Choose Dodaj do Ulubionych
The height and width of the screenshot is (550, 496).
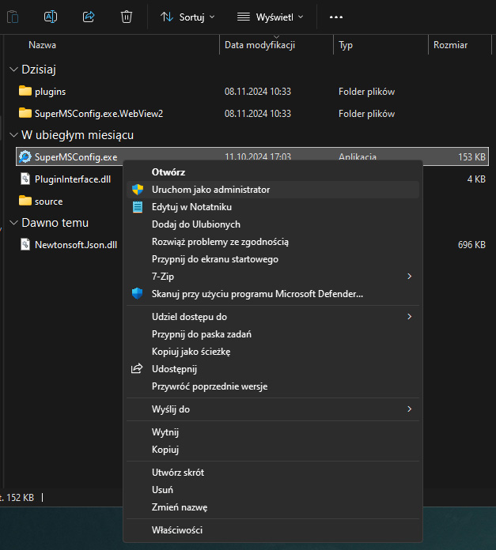coord(273,224)
